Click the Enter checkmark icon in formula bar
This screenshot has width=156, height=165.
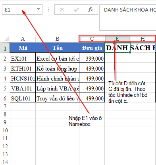pyautogui.click(x=76, y=10)
